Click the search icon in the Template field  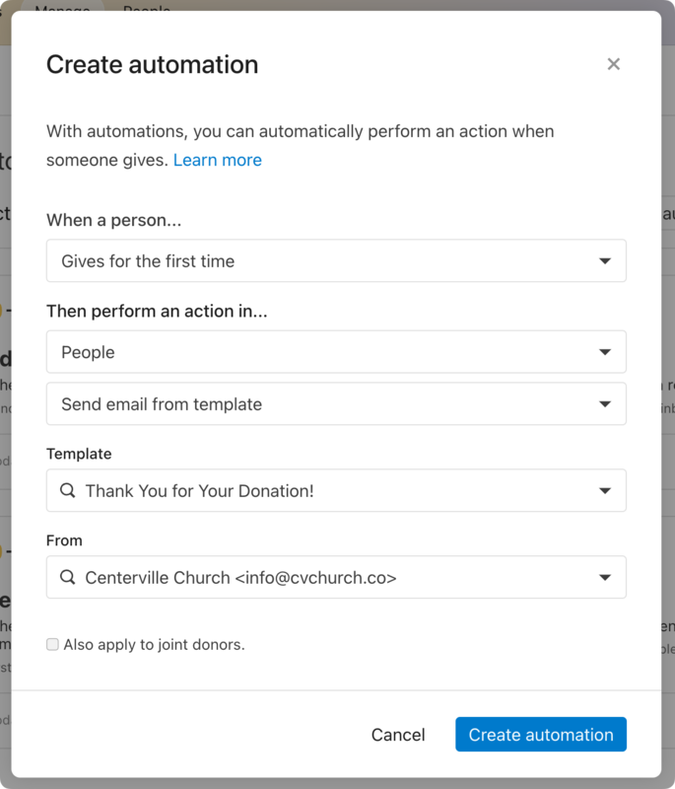point(68,490)
